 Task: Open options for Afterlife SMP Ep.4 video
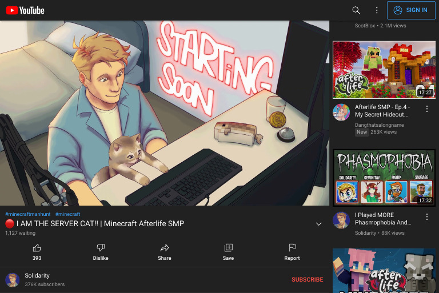[x=426, y=109]
